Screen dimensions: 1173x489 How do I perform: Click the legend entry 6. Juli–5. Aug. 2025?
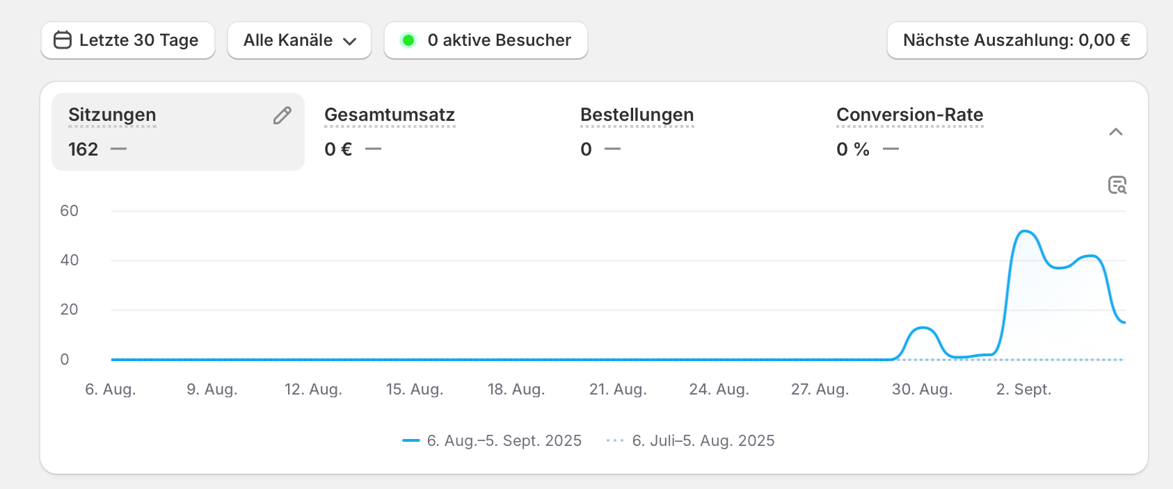690,440
